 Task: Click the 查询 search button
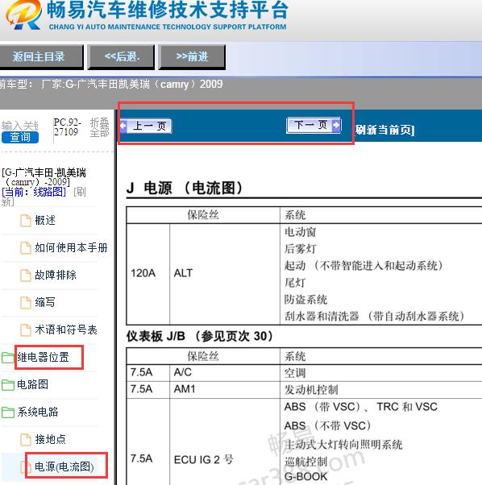(20, 137)
